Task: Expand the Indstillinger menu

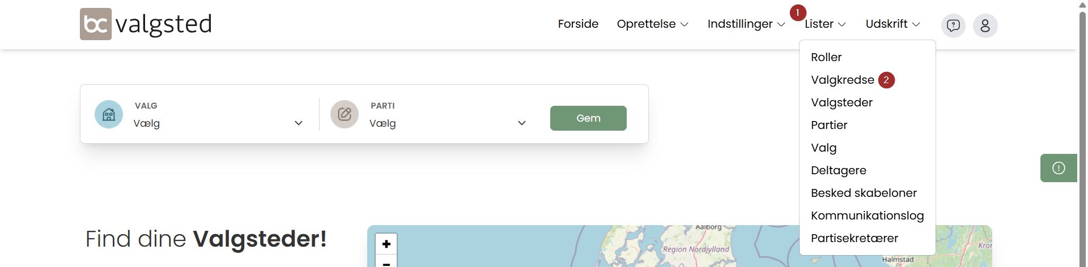Action: coord(746,24)
